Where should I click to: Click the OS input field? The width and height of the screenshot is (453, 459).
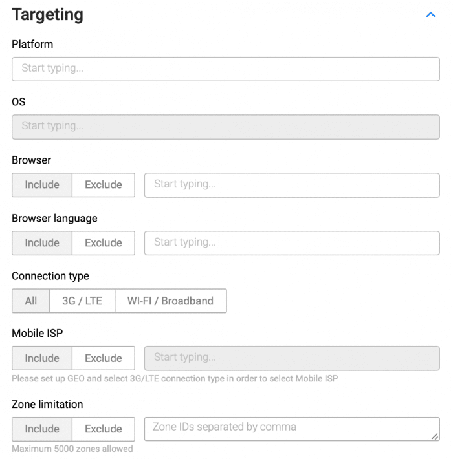click(x=225, y=126)
